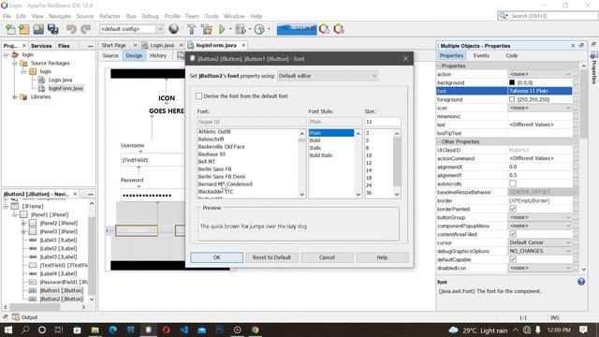Click the Clean and Build icon
Image resolution: width=599 pixels, height=337 pixels.
point(207,29)
